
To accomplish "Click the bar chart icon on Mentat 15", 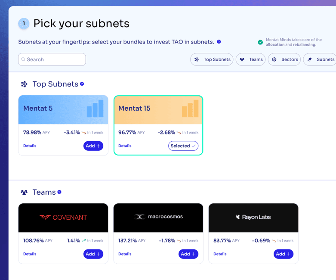I will pos(190,109).
